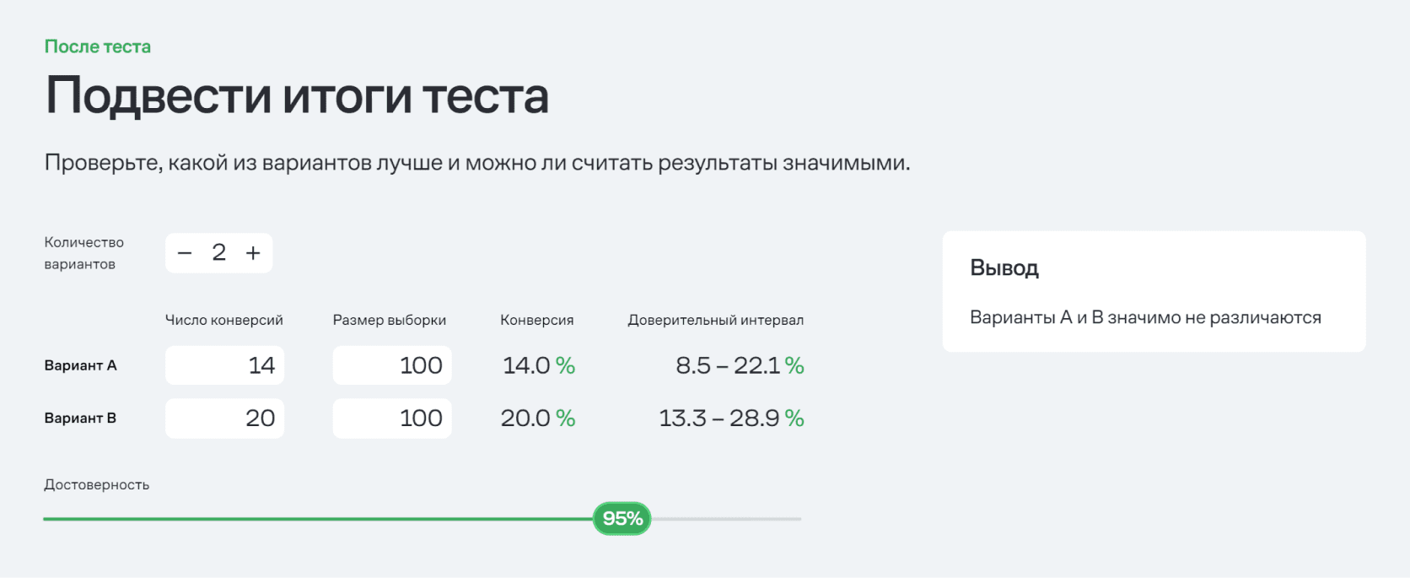Image resolution: width=1410 pixels, height=578 pixels.
Task: Select Вариант B conversion value 20.0 %
Action: coord(537,418)
